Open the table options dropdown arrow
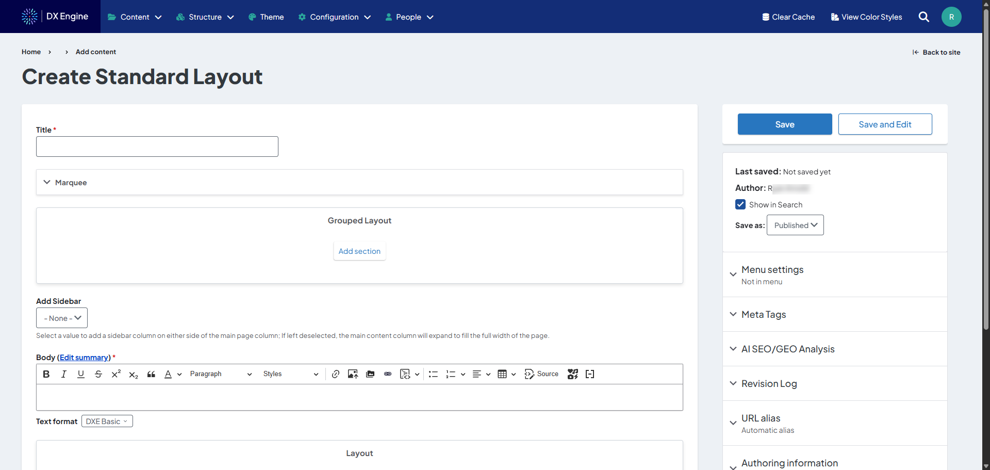Viewport: 990px width, 470px height. click(x=514, y=375)
